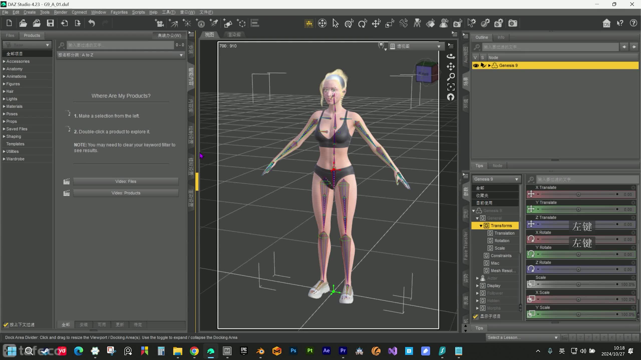Click the parameters filter search field
This screenshot has height=360, width=641.
click(x=587, y=179)
